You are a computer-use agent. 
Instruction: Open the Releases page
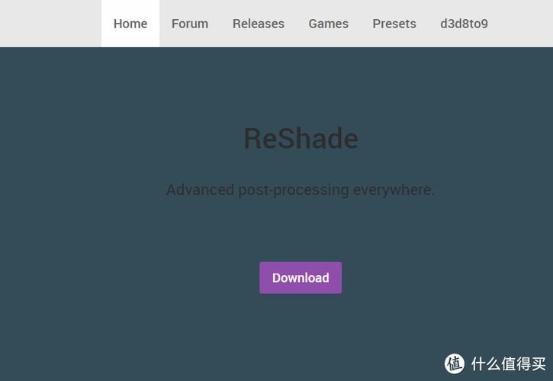[x=259, y=24]
